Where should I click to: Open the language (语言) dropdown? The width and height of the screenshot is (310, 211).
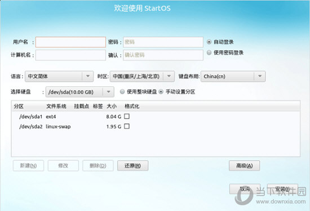[59, 76]
